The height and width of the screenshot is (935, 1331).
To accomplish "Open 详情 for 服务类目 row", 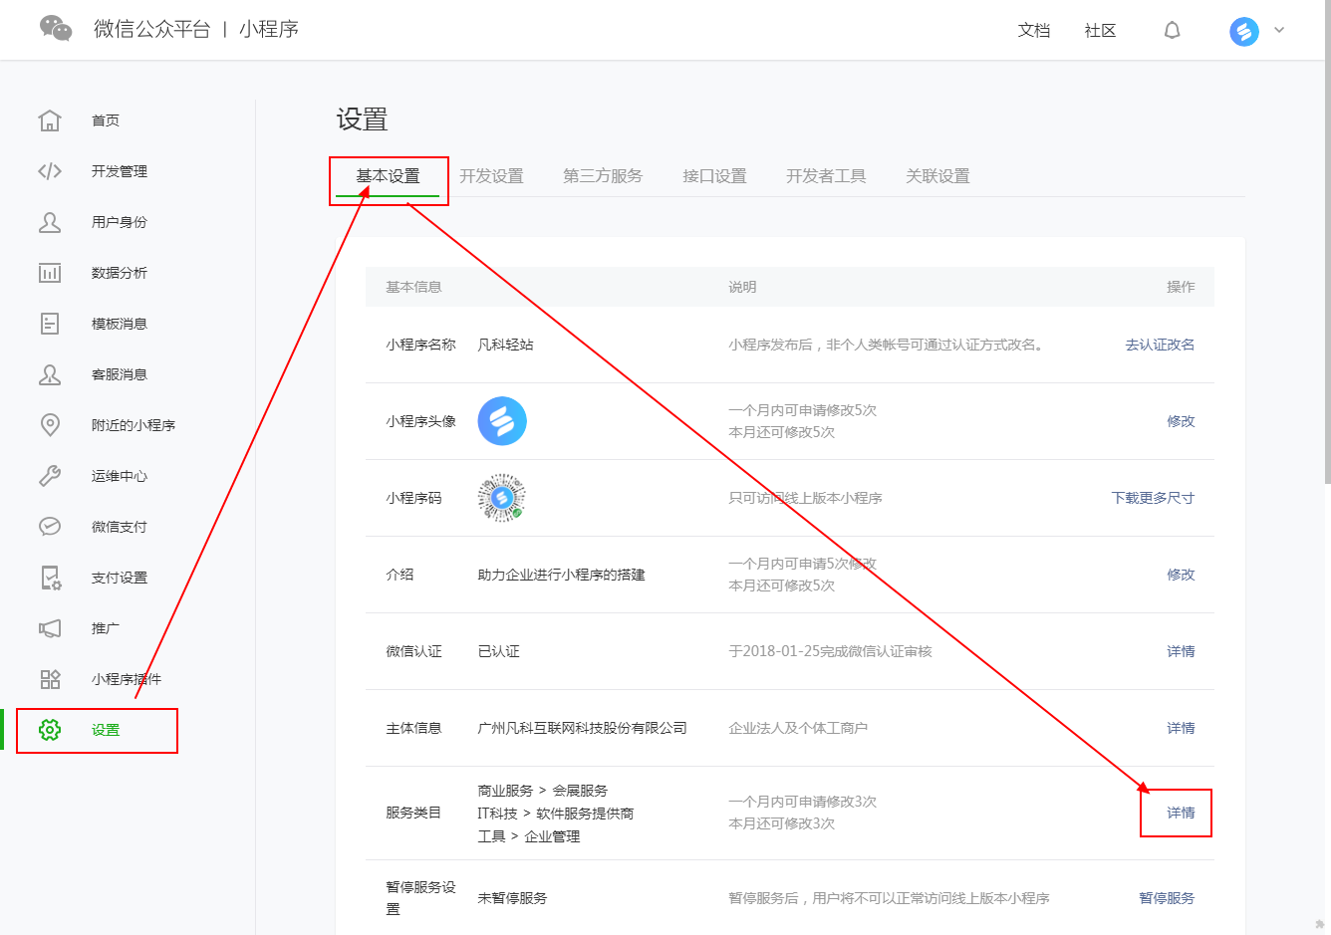I will coord(1181,813).
